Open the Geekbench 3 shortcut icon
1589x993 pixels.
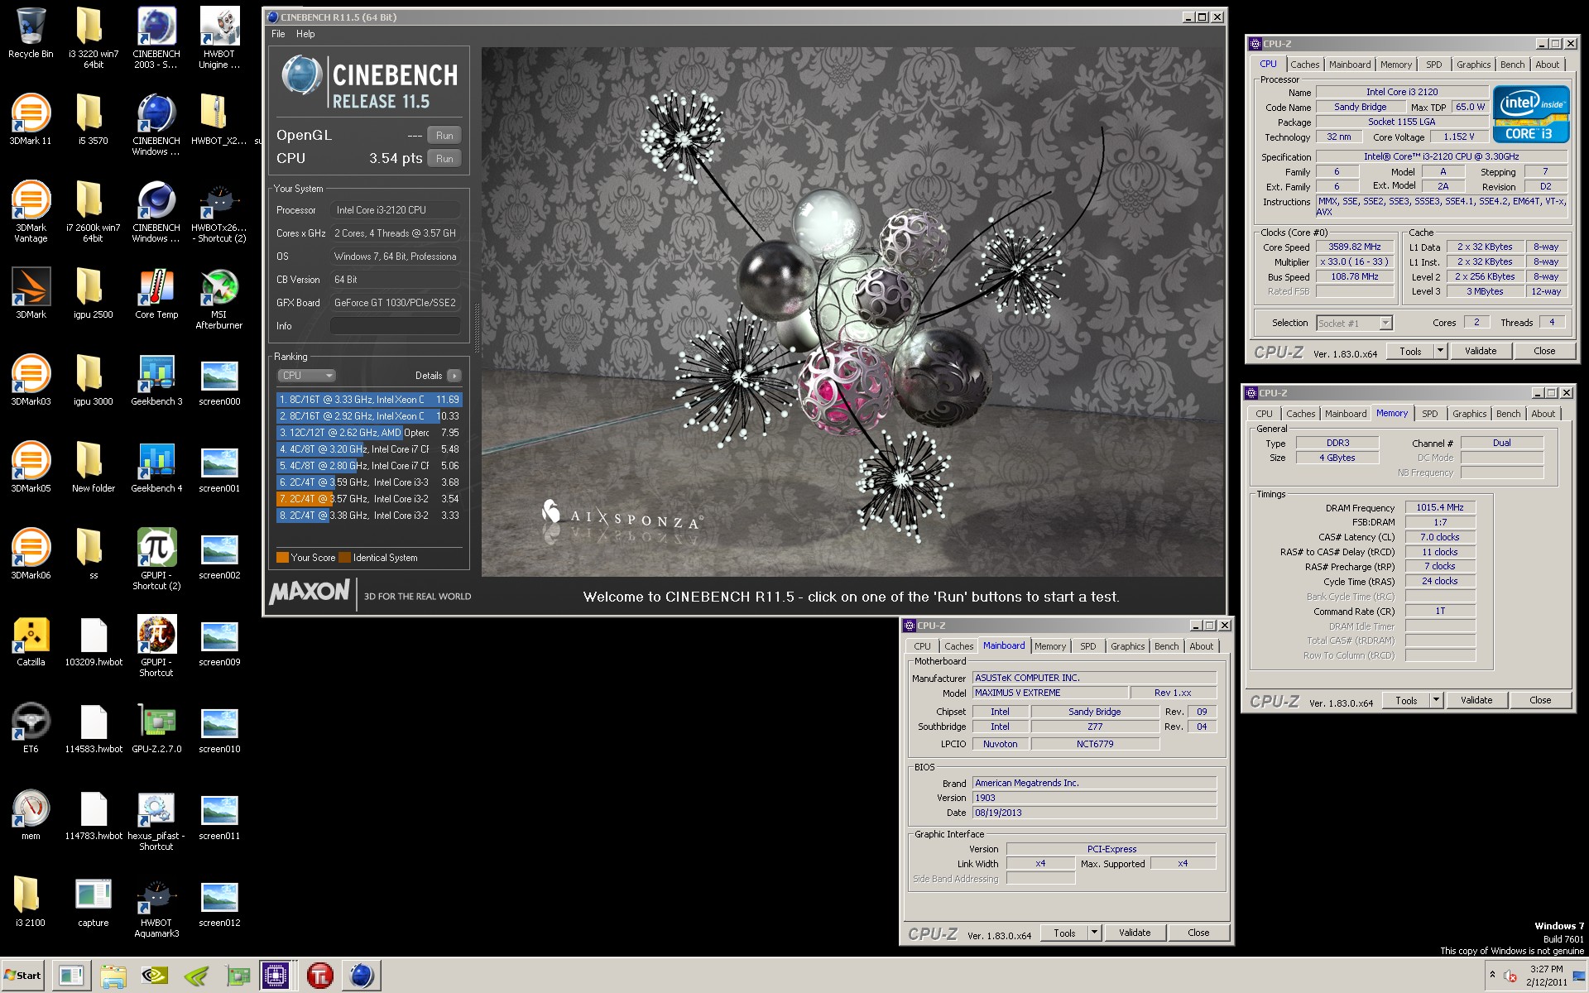(156, 381)
